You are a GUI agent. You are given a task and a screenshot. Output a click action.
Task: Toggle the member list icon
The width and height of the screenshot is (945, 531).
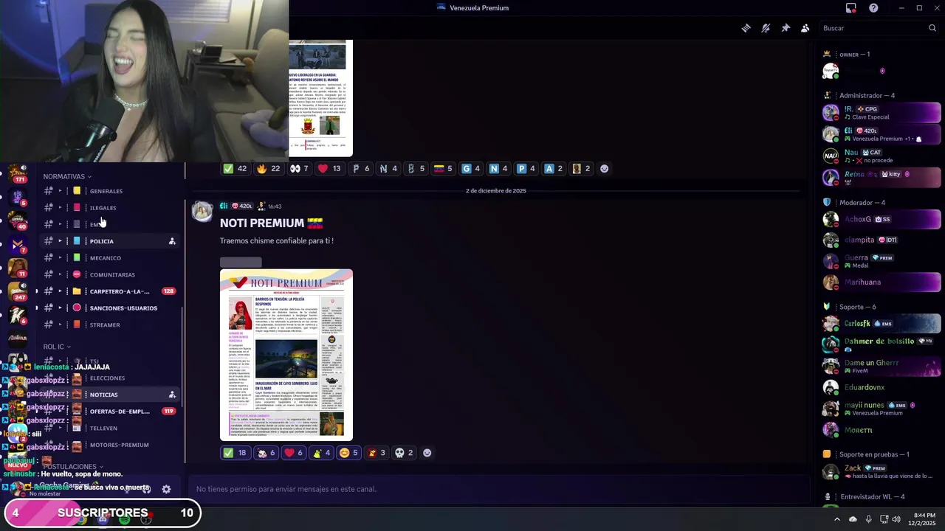(805, 28)
